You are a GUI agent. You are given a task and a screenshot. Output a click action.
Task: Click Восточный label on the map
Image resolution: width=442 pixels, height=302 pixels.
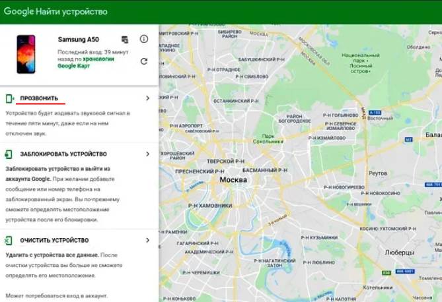[380, 118]
